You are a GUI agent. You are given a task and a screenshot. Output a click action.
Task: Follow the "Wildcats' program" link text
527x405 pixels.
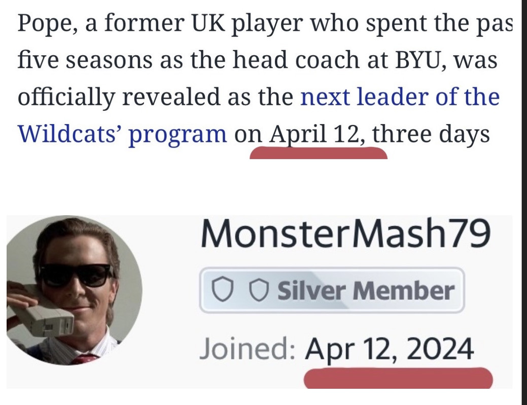pyautogui.click(x=122, y=134)
